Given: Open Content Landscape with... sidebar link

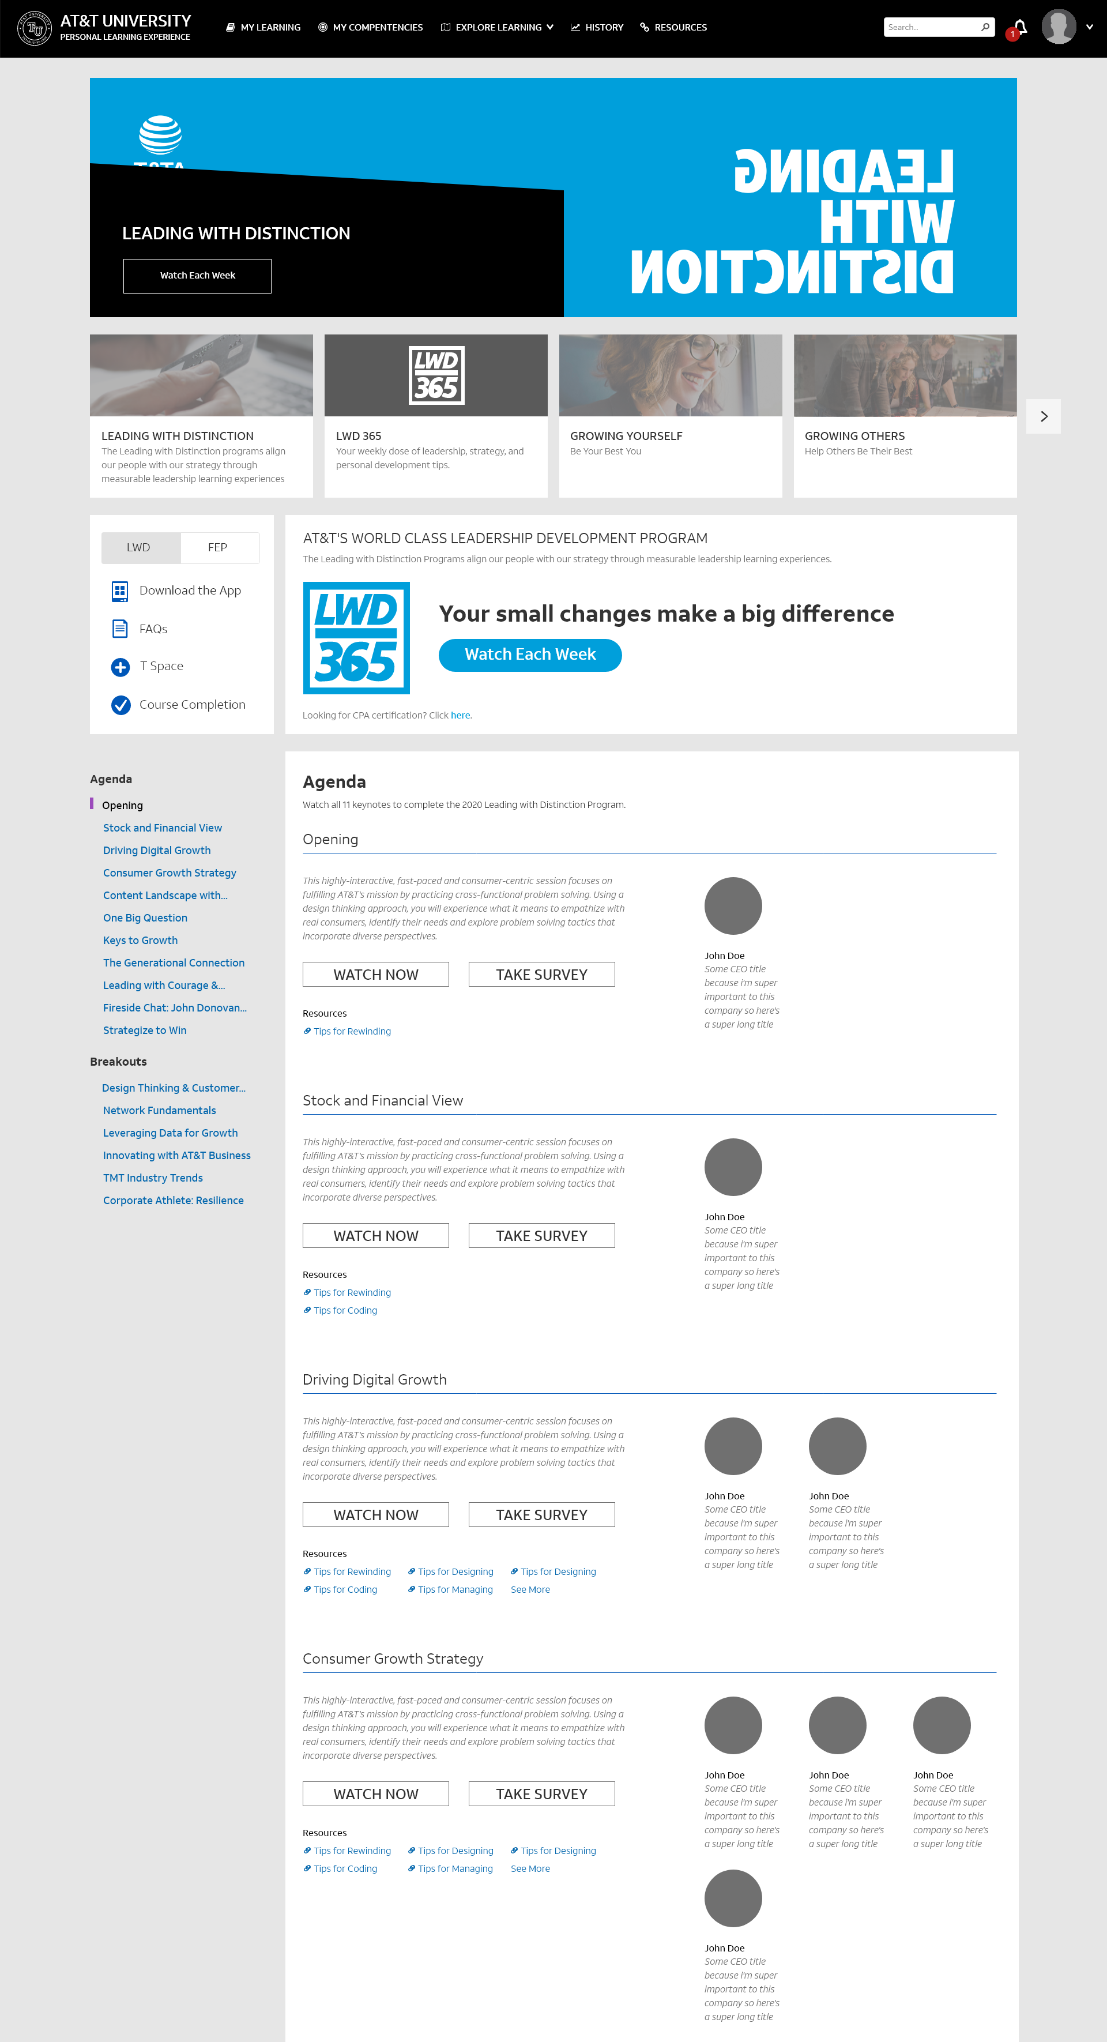Looking at the screenshot, I should [x=165, y=895].
